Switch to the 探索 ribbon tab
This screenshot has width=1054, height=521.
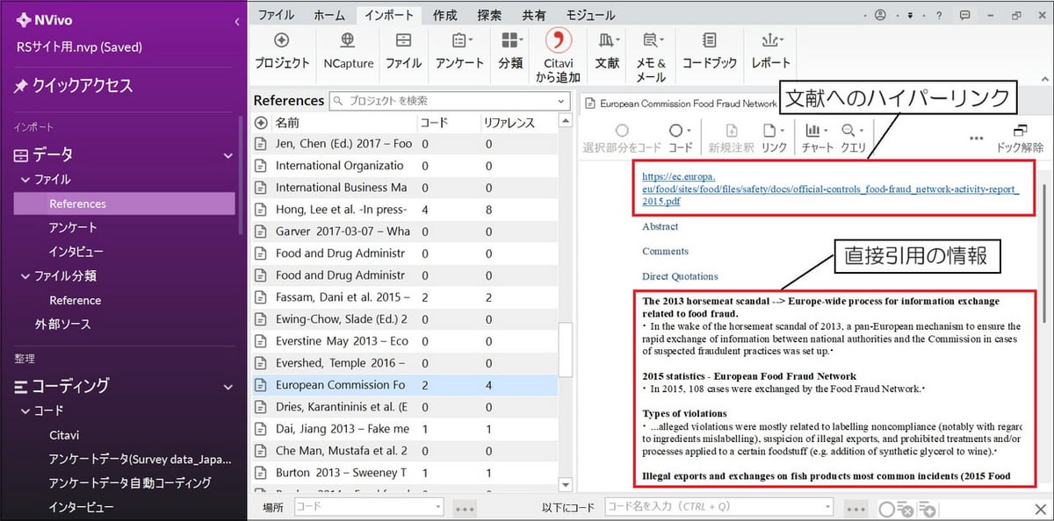click(x=489, y=15)
